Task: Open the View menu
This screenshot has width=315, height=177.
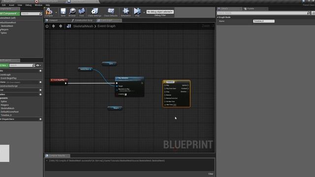Action: (x=20, y=5)
